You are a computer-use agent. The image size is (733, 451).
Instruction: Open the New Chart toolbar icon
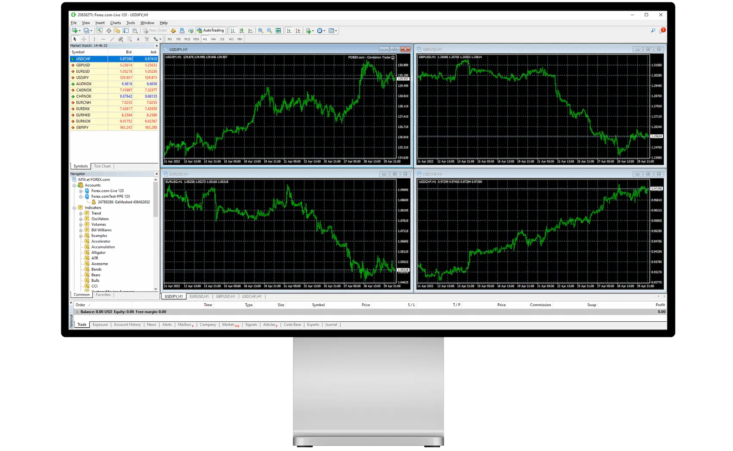[75, 31]
